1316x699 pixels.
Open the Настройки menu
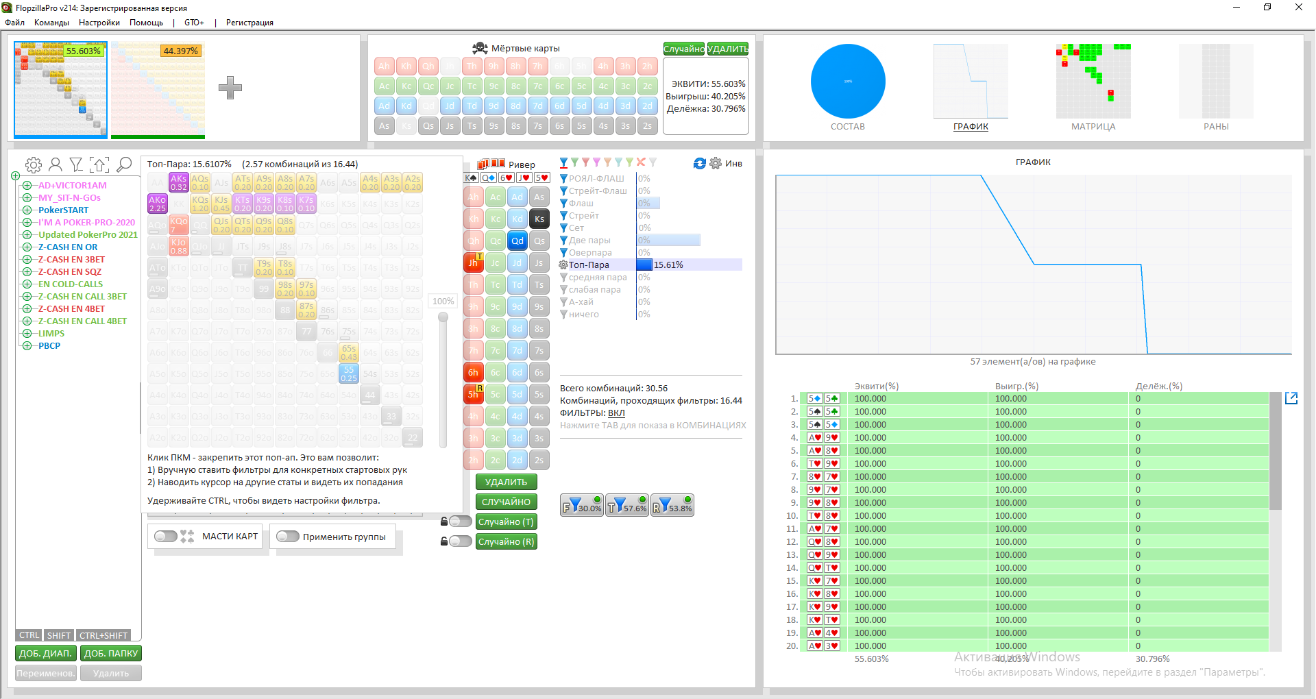[x=99, y=23]
